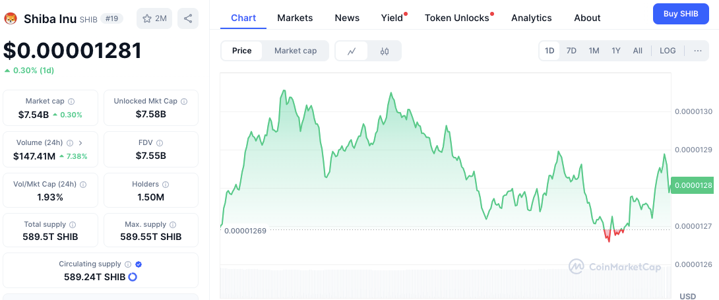Screen dimensions: 719x300
Task: Click the star watchlist icon
Action: (147, 19)
